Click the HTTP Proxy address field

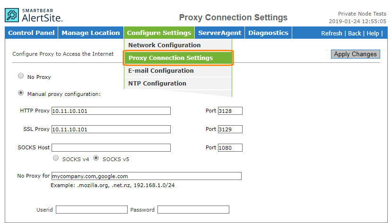111,111
